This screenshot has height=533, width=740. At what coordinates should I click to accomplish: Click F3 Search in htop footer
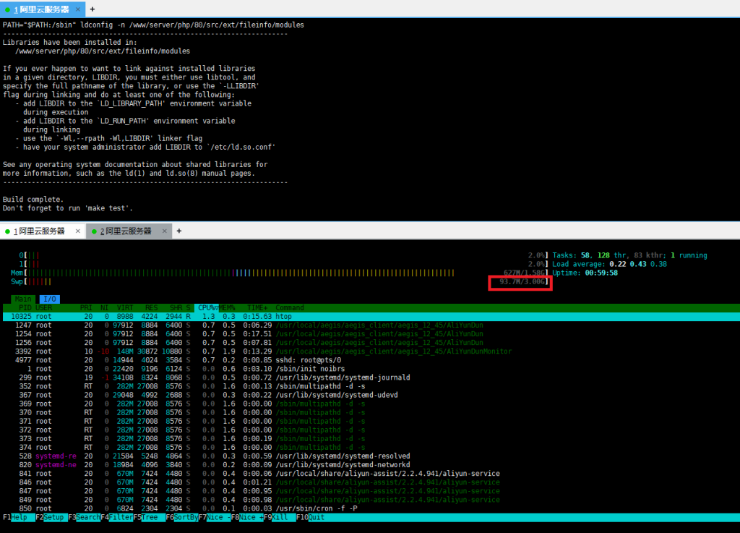coord(84,517)
